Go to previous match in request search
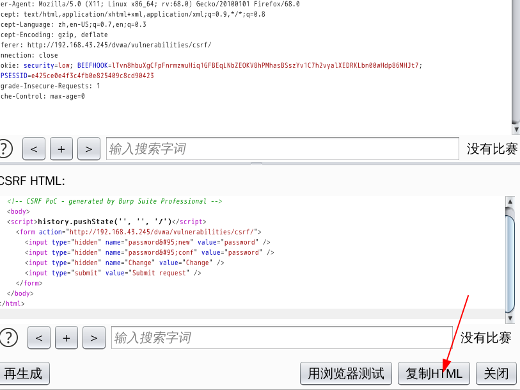 34,149
